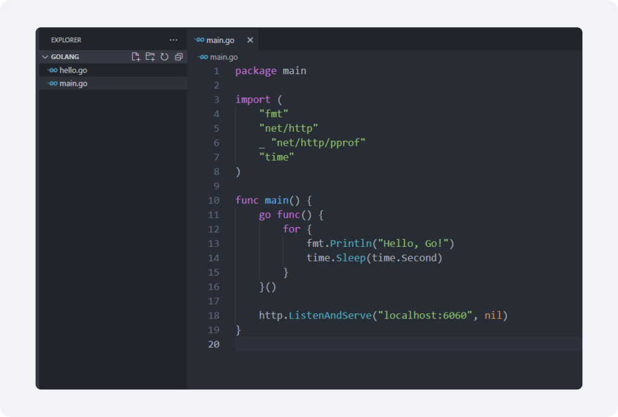The width and height of the screenshot is (618, 417).
Task: Collapse the GOLANG folder chevron
Action: coord(45,57)
